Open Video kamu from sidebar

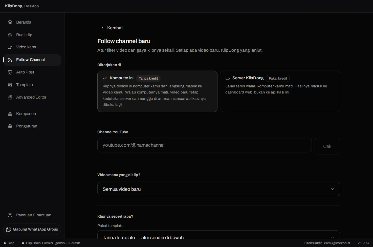[32, 47]
